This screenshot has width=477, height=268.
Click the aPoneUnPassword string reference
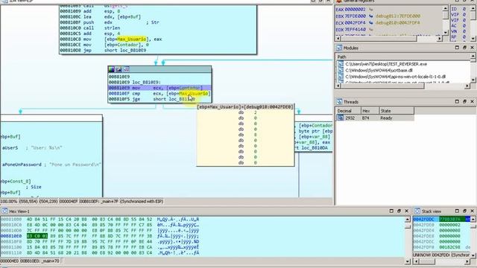22,165
